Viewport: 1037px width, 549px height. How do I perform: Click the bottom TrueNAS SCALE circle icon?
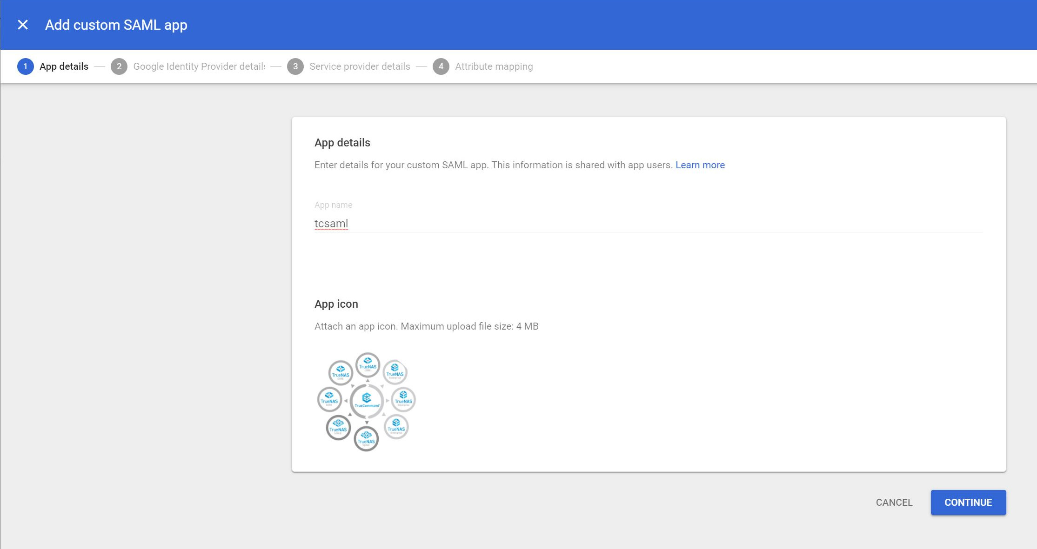click(367, 439)
